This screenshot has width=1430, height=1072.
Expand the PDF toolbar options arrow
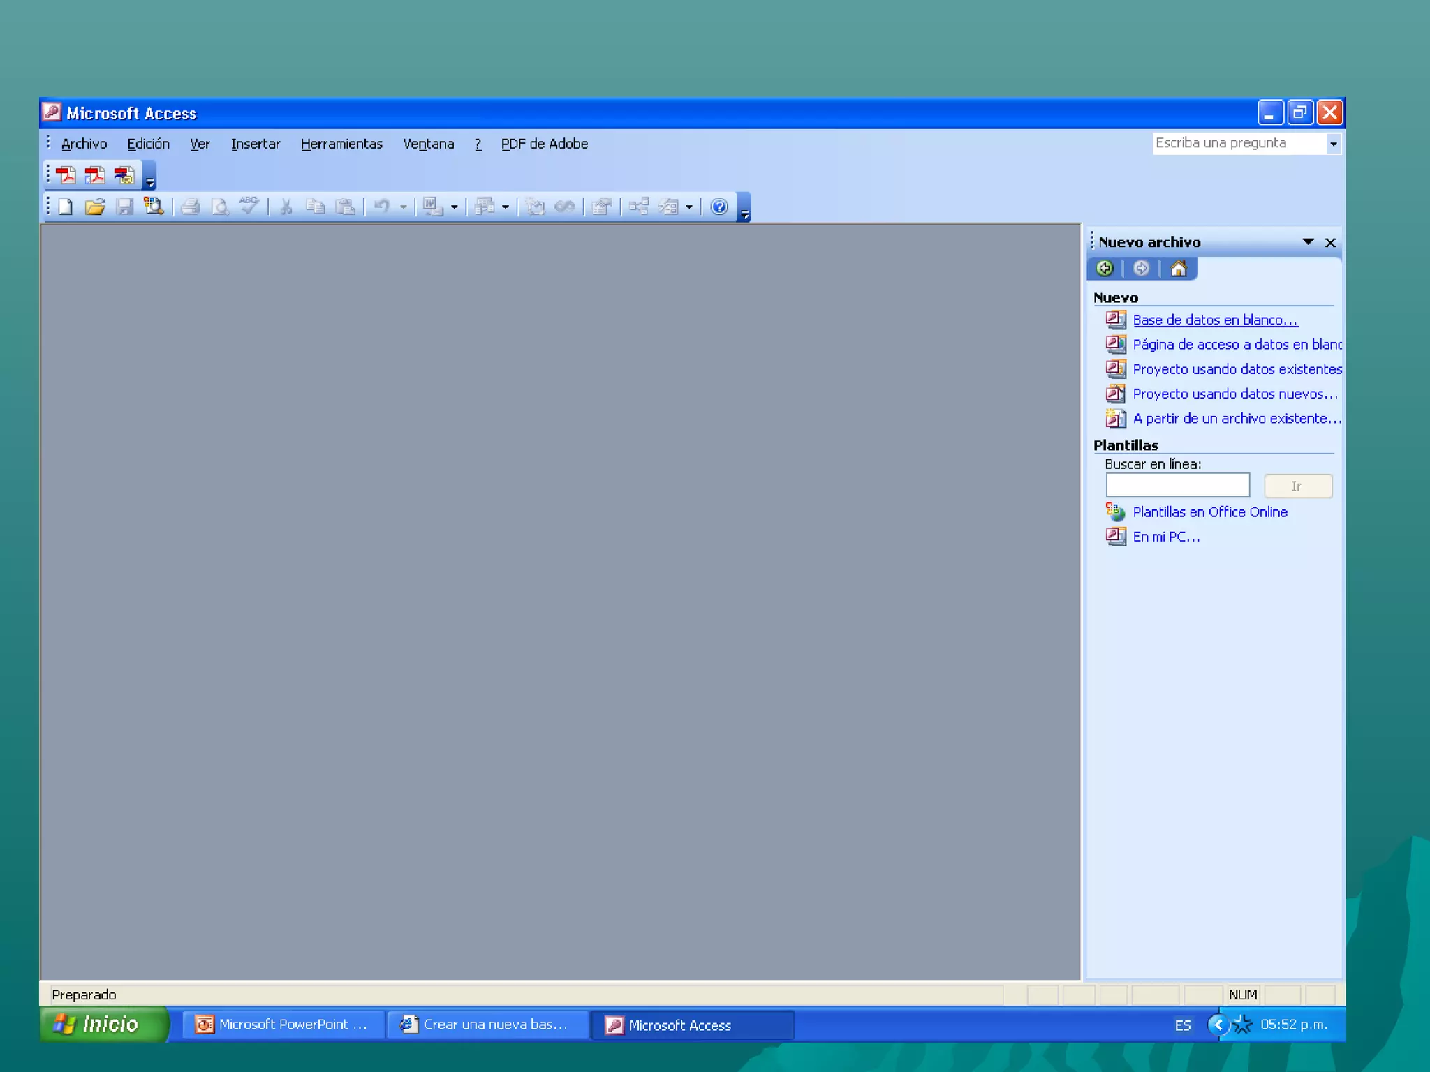pyautogui.click(x=149, y=183)
